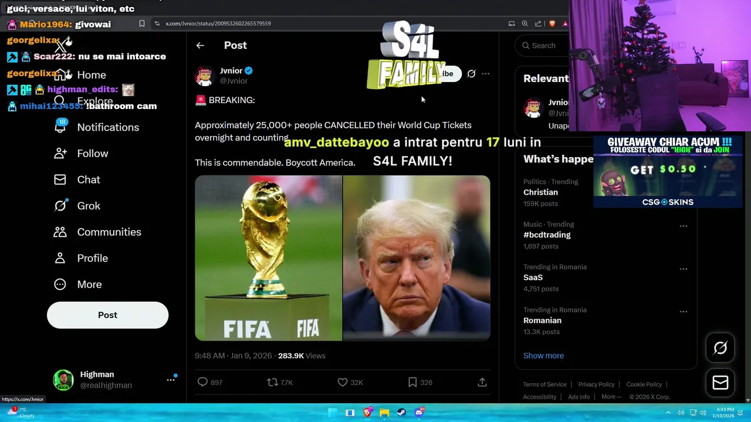
Task: Open Chat from the sidebar
Action: (x=77, y=179)
